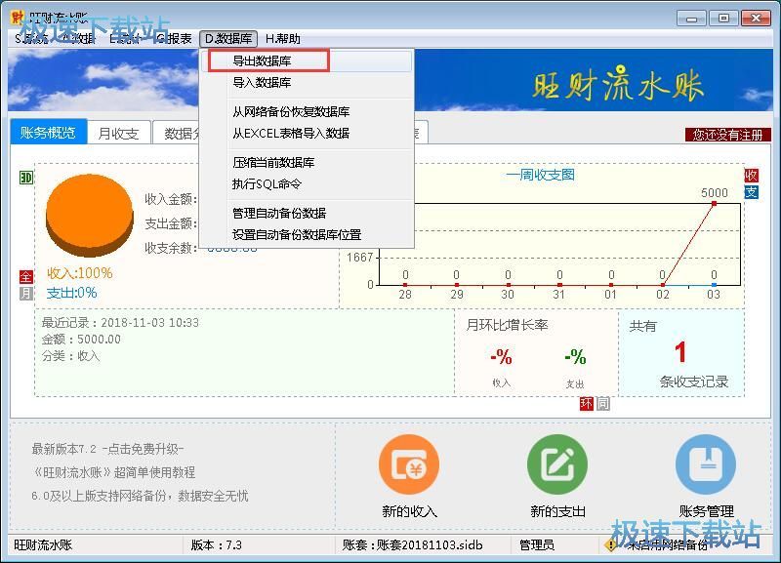Select the 月 monthly pie toggle
Viewport: 781px width, 563px height.
pyautogui.click(x=26, y=293)
